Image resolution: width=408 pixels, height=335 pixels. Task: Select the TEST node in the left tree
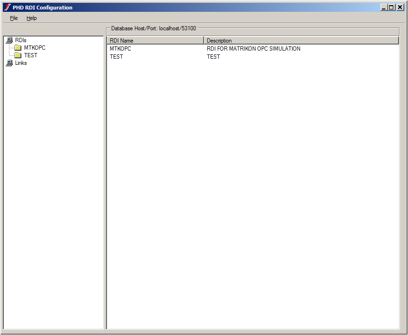tap(31, 55)
